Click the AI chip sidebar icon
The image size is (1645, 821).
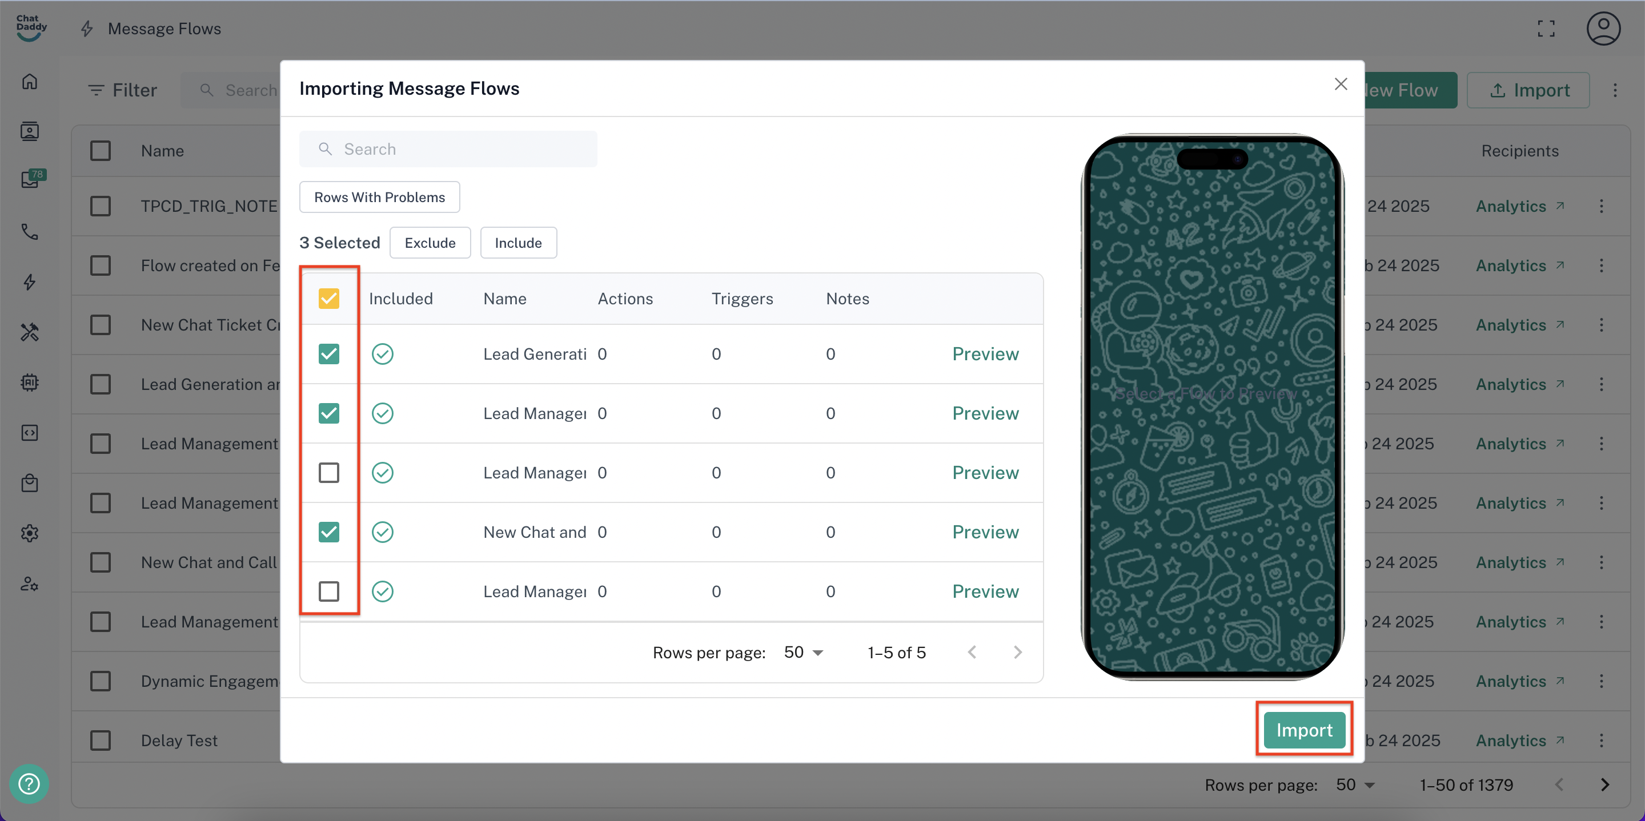pyautogui.click(x=29, y=383)
